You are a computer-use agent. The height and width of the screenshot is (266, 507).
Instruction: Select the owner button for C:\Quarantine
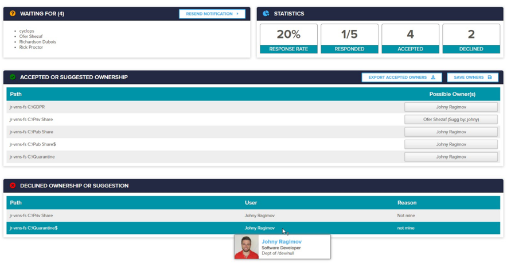point(451,157)
